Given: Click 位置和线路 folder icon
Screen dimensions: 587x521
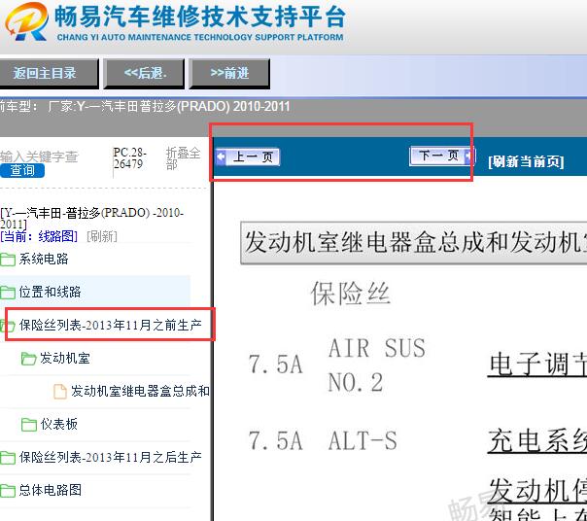Looking at the screenshot, I should 8,293.
